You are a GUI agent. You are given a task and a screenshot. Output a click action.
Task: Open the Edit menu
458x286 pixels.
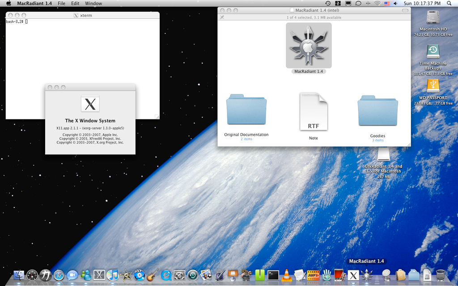coord(75,4)
